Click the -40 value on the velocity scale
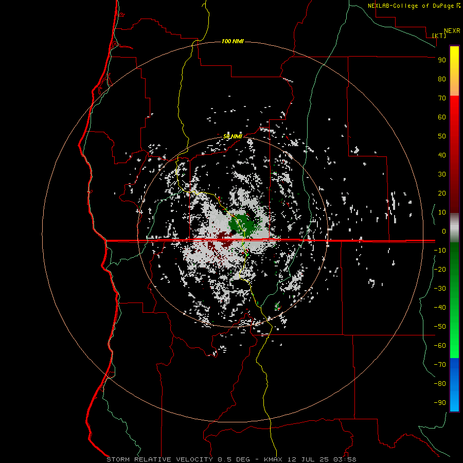 click(x=440, y=308)
